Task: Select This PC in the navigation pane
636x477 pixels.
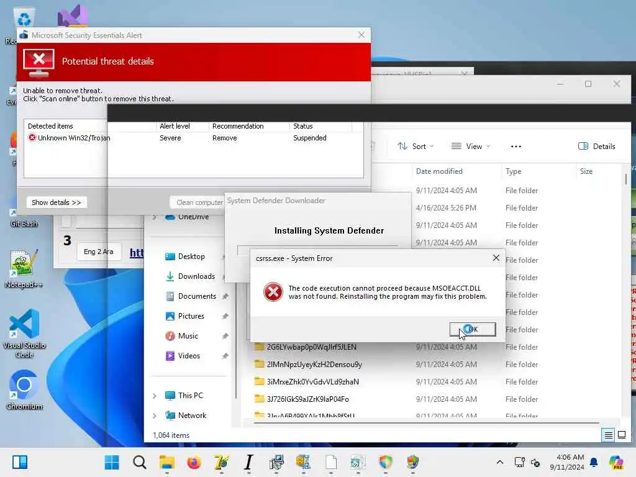Action: click(190, 396)
